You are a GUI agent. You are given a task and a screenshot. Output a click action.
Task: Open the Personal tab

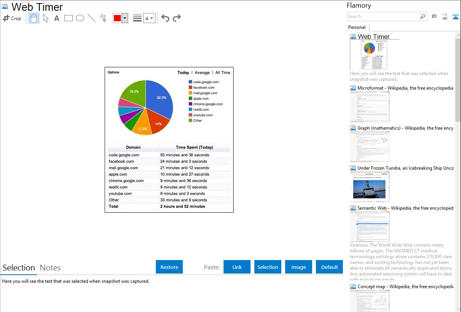click(x=357, y=27)
